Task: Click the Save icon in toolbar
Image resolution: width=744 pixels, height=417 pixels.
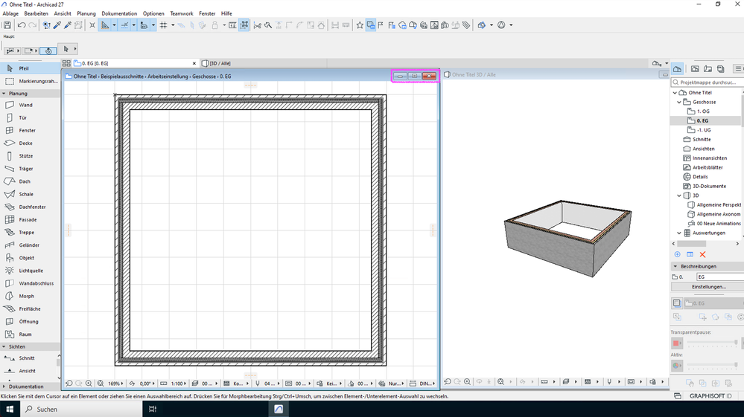Action: coord(7,25)
